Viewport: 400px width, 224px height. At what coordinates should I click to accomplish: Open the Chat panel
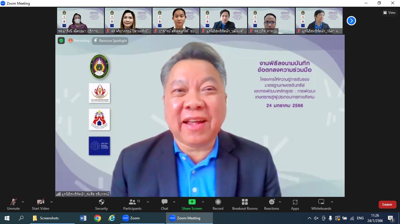tap(165, 204)
